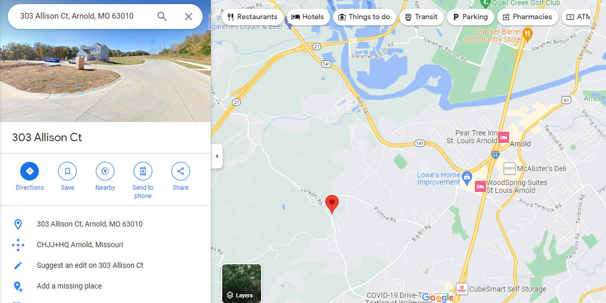The image size is (606, 303).
Task: Click the magnifying glass search icon
Action: click(x=162, y=16)
